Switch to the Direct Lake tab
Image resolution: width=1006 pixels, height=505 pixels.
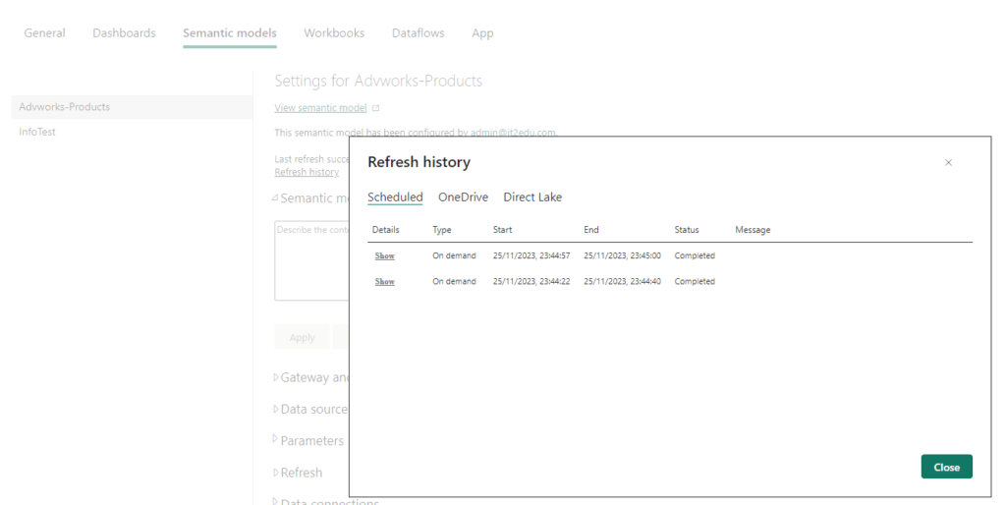point(532,197)
